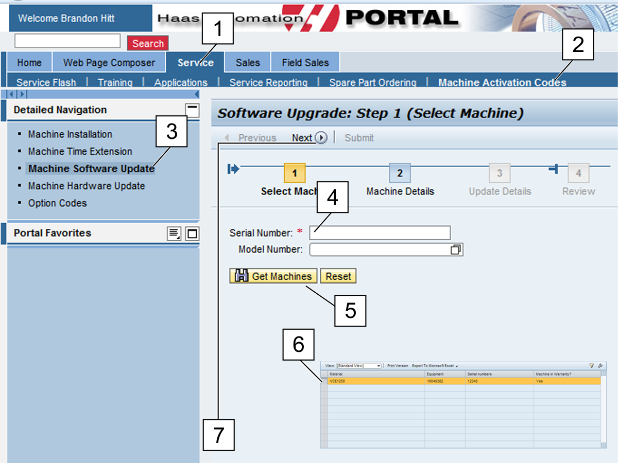Select the Service tab
Screen dimensions: 618x463
(x=196, y=63)
